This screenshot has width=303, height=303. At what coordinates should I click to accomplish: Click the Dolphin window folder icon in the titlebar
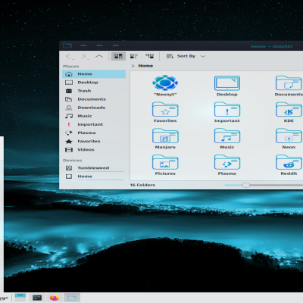point(67,45)
